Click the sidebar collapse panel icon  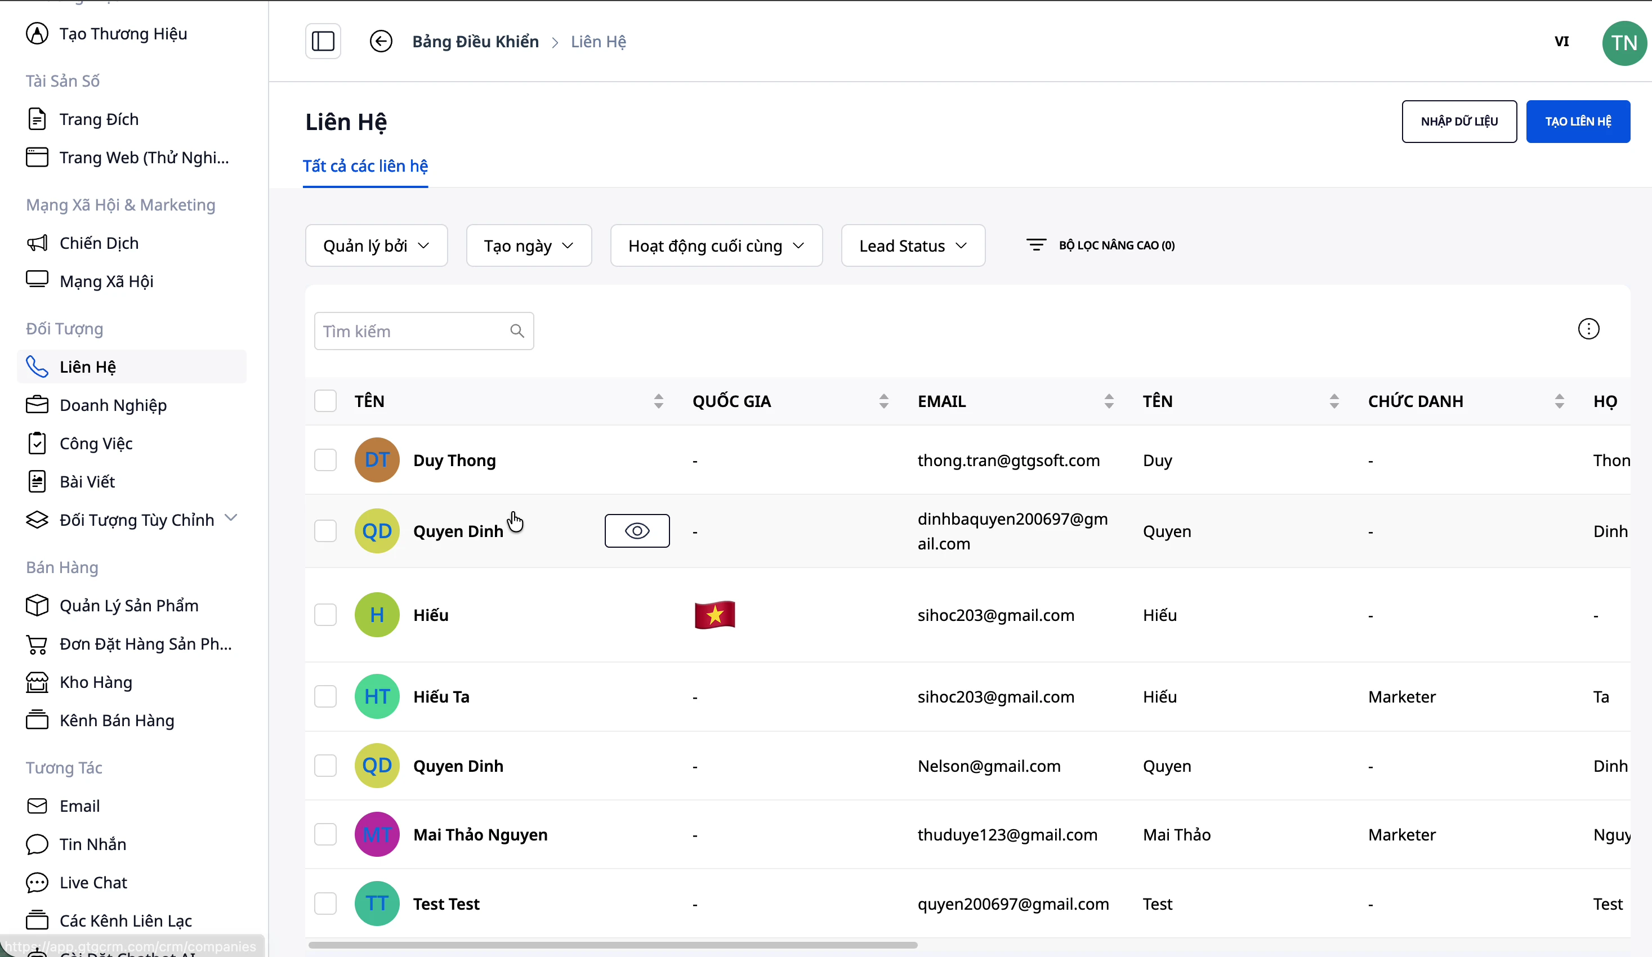(x=323, y=41)
